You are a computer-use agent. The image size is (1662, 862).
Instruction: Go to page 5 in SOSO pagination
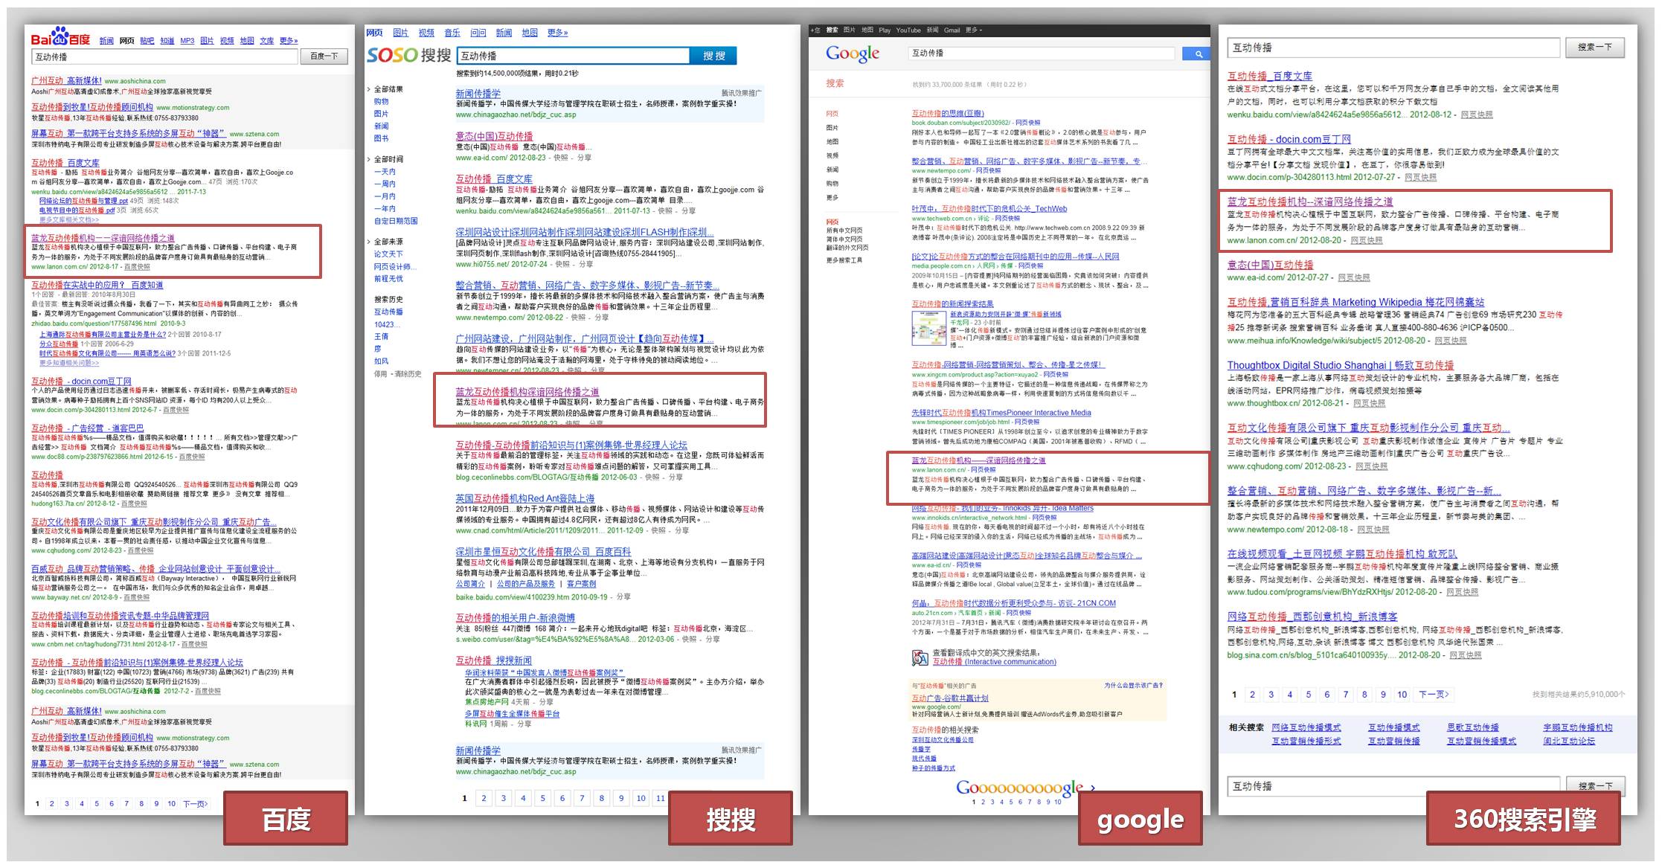(x=542, y=798)
